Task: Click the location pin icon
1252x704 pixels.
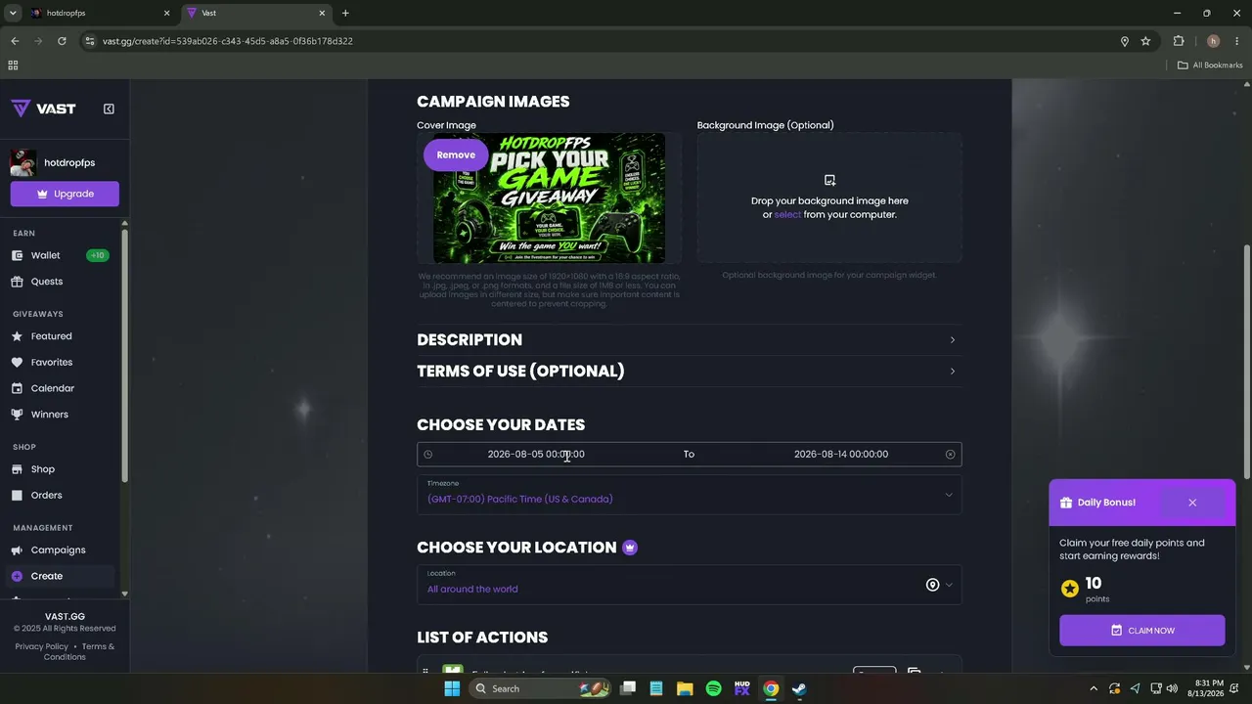Action: pos(932,585)
